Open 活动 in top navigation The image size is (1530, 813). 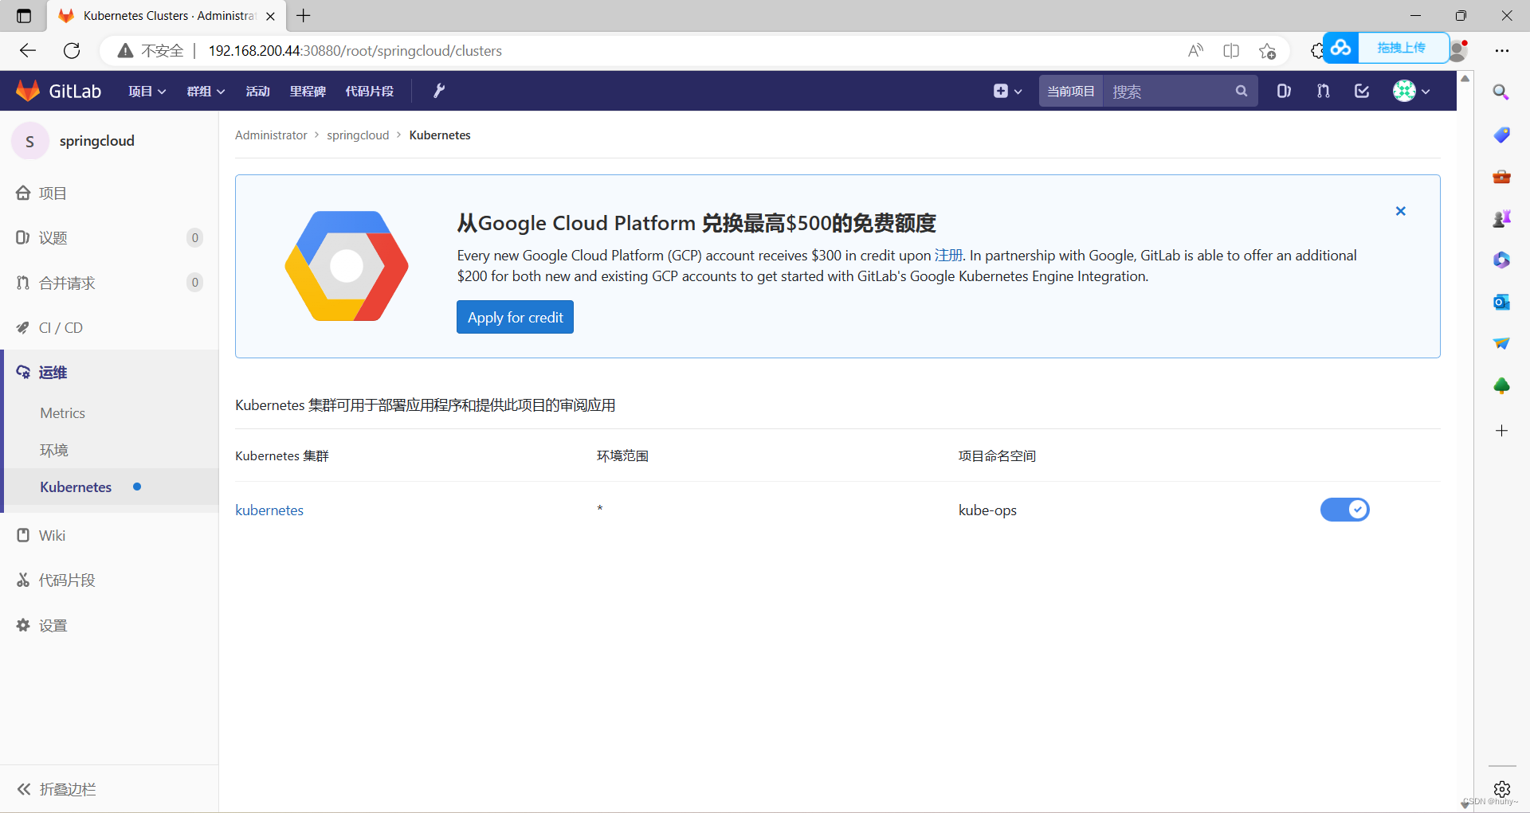coord(257,92)
